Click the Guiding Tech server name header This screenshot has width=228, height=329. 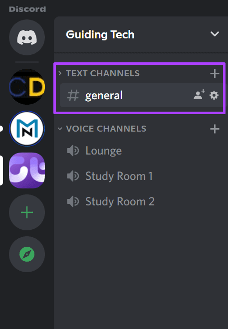pyautogui.click(x=100, y=34)
